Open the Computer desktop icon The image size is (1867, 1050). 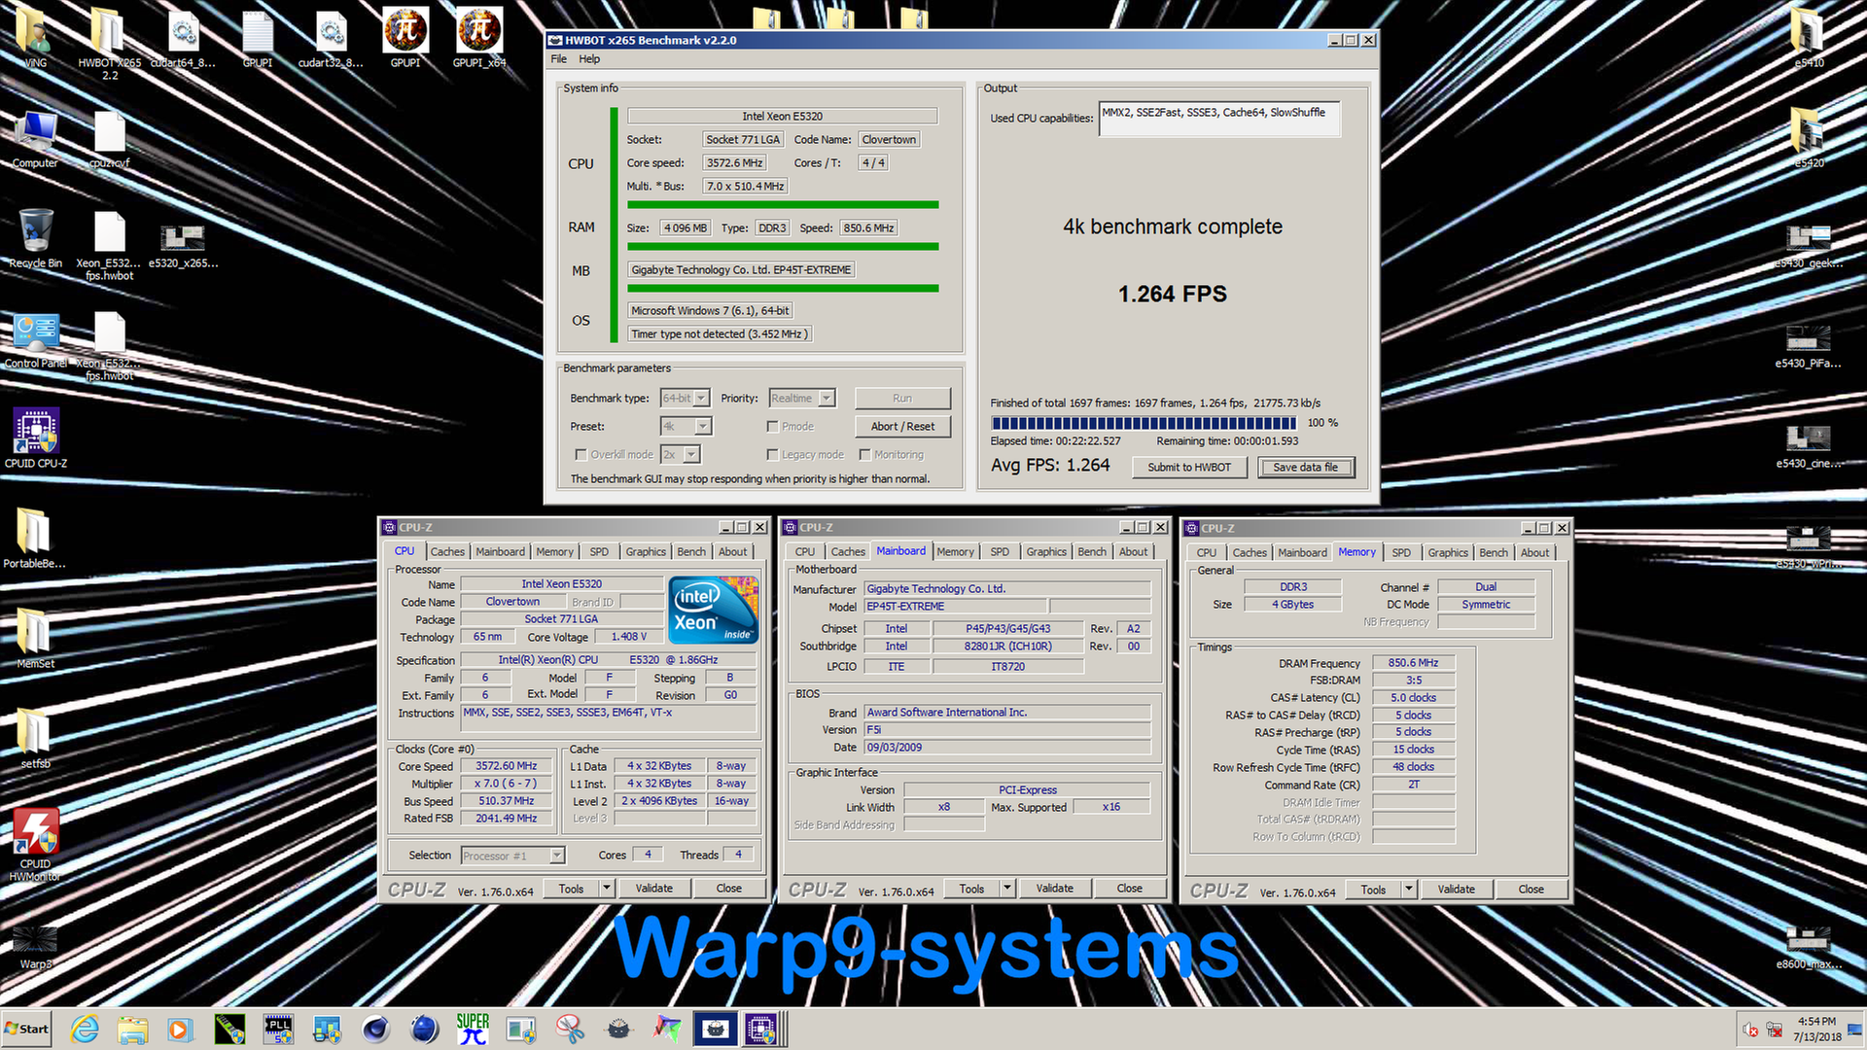coord(35,138)
